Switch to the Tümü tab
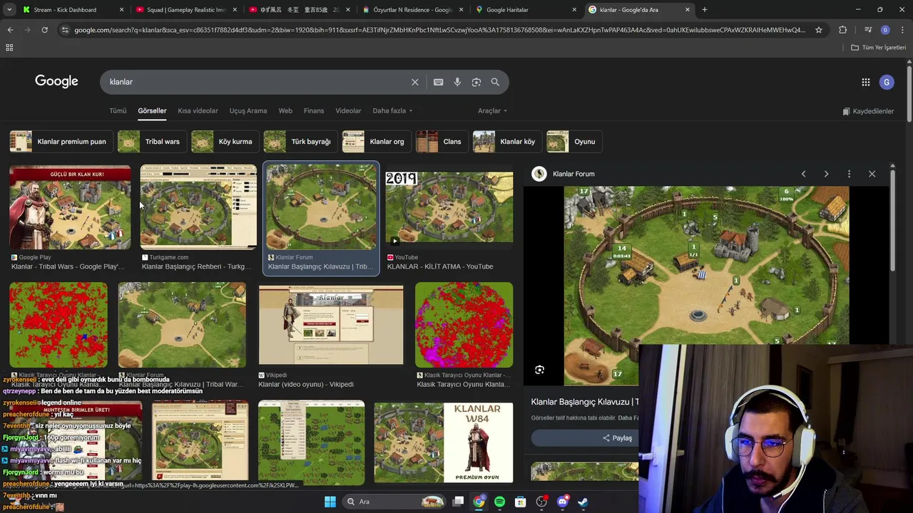Screen dimensions: 913x513 click(118, 111)
